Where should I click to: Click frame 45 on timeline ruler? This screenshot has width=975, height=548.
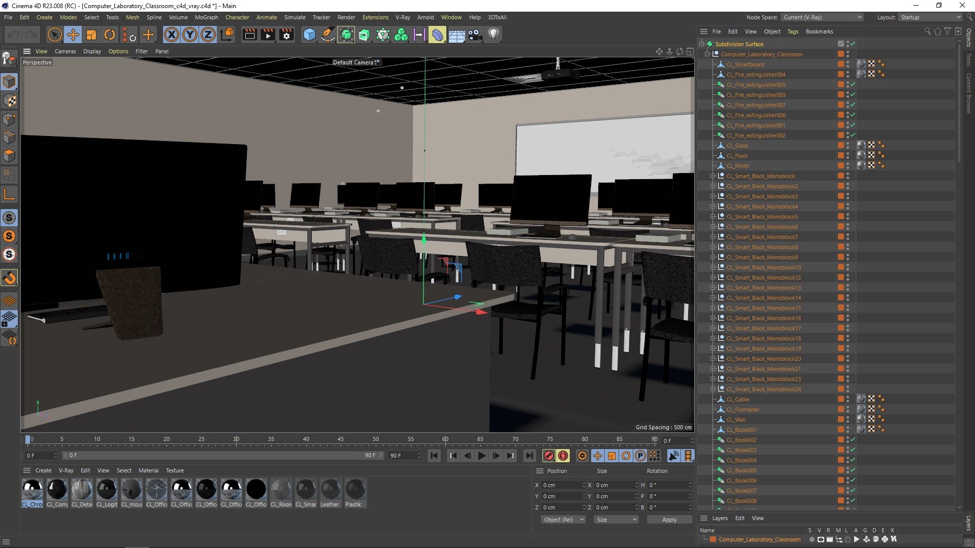pos(341,439)
